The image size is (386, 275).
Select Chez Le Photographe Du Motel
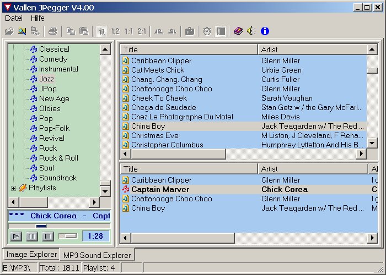(244, 117)
